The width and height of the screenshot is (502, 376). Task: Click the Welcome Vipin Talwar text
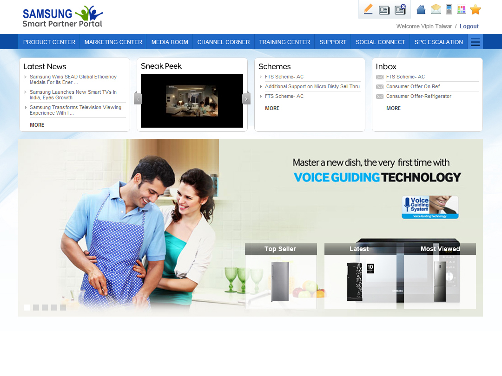pyautogui.click(x=424, y=26)
